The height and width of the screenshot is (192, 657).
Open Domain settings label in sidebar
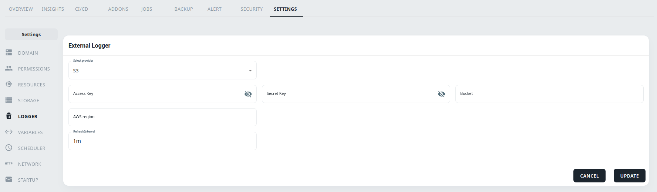[x=28, y=53]
